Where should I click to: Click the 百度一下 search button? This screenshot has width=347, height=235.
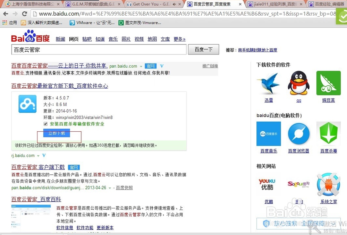[203, 50]
